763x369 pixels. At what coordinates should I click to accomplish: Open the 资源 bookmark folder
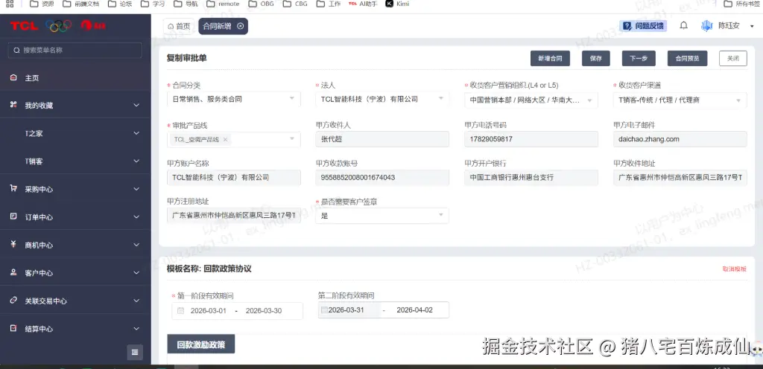pyautogui.click(x=42, y=4)
